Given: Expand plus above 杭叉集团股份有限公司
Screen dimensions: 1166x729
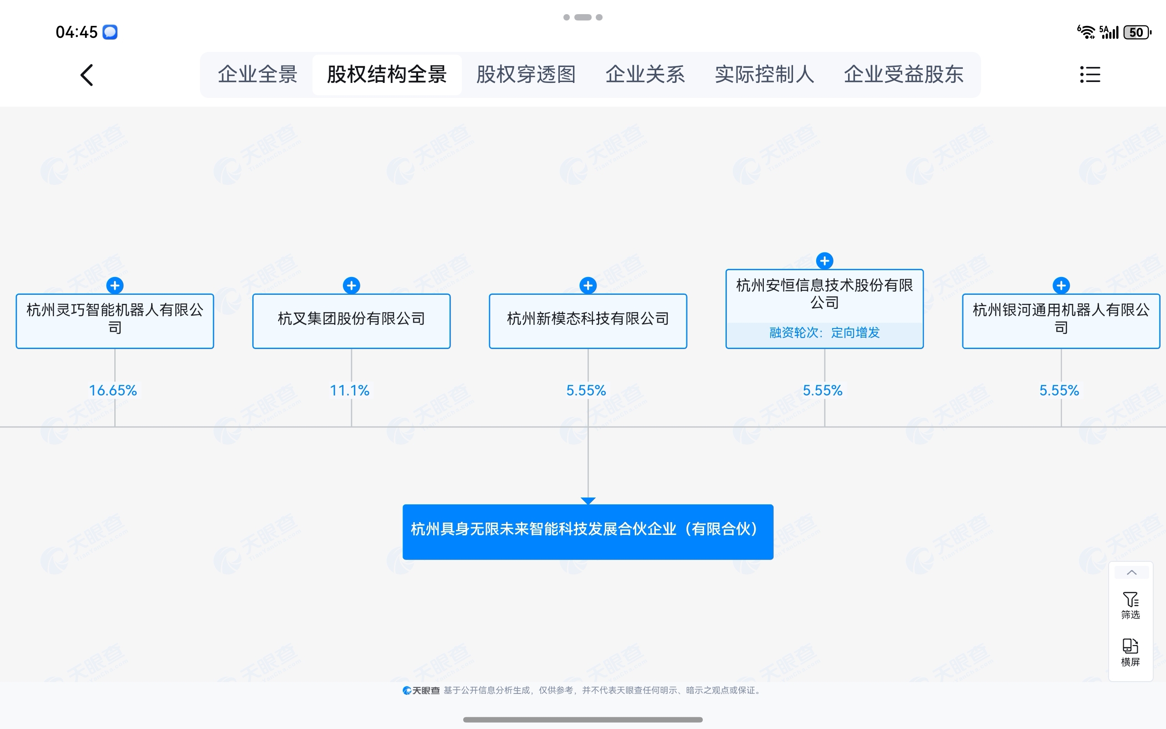Looking at the screenshot, I should (x=351, y=285).
